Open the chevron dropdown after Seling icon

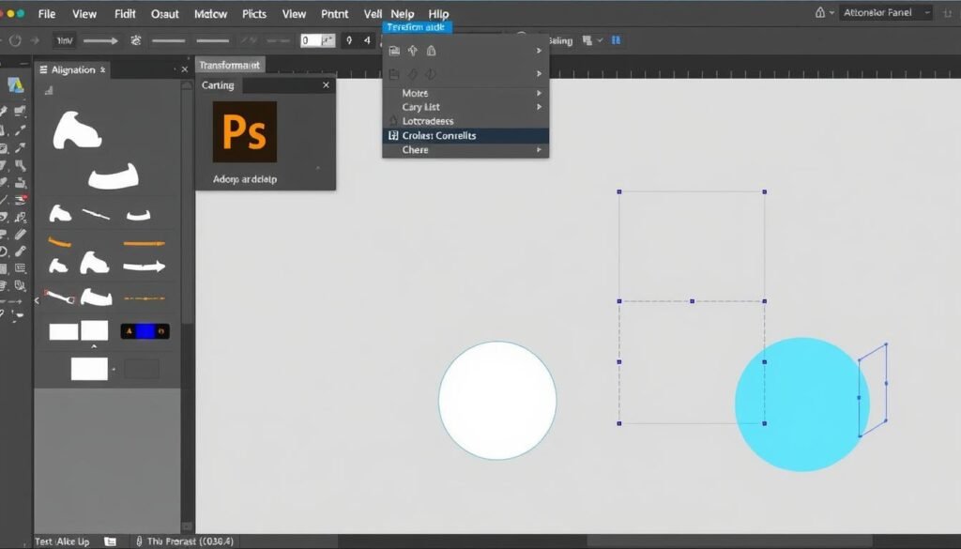point(600,40)
